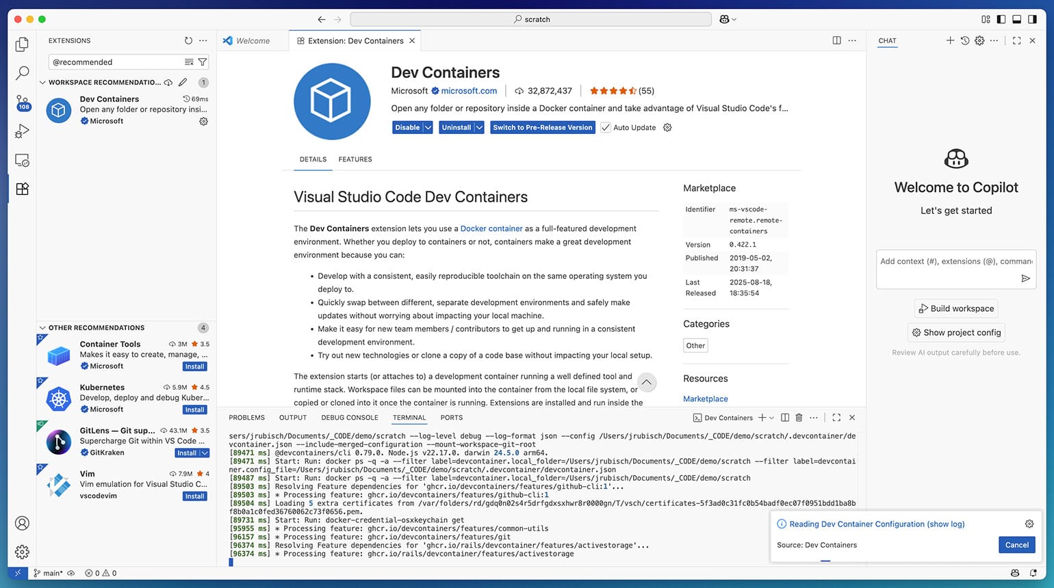Viewport: 1054px width, 588px height.
Task: Open the Source Control view
Action: [22, 103]
